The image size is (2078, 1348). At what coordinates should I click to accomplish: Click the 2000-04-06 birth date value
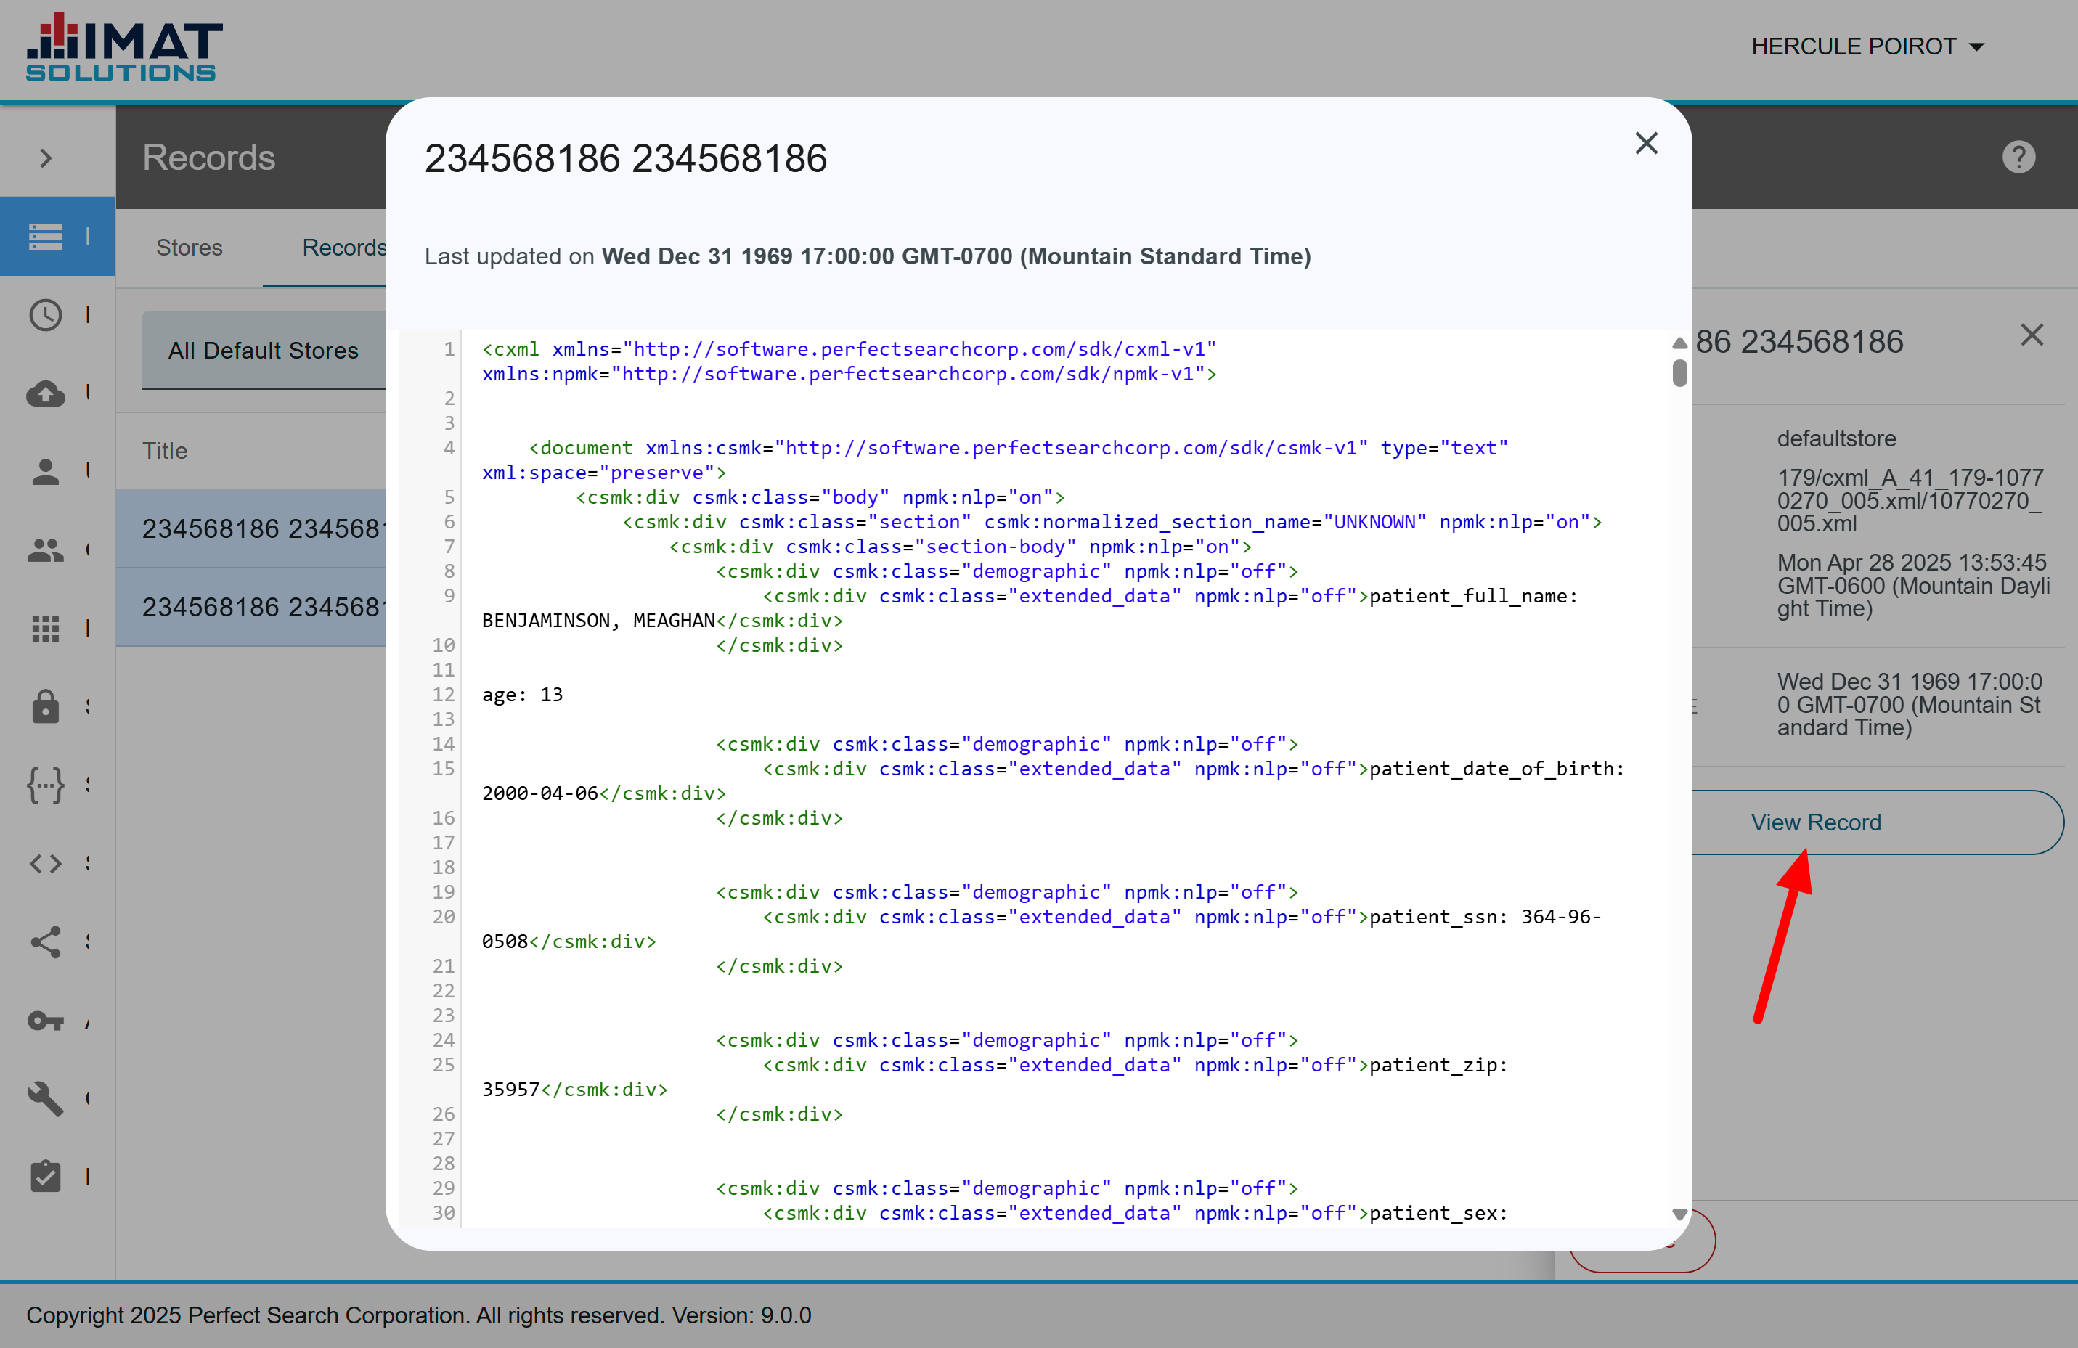click(x=539, y=793)
